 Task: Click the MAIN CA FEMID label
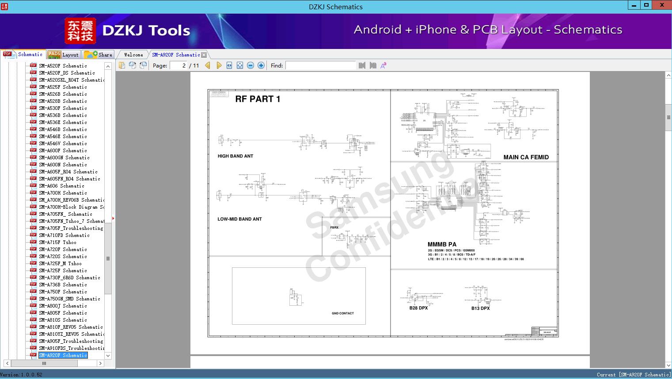526,157
